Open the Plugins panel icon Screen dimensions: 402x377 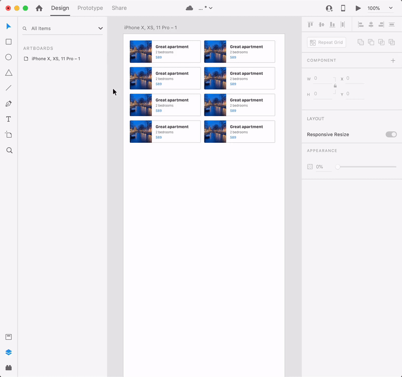9,367
